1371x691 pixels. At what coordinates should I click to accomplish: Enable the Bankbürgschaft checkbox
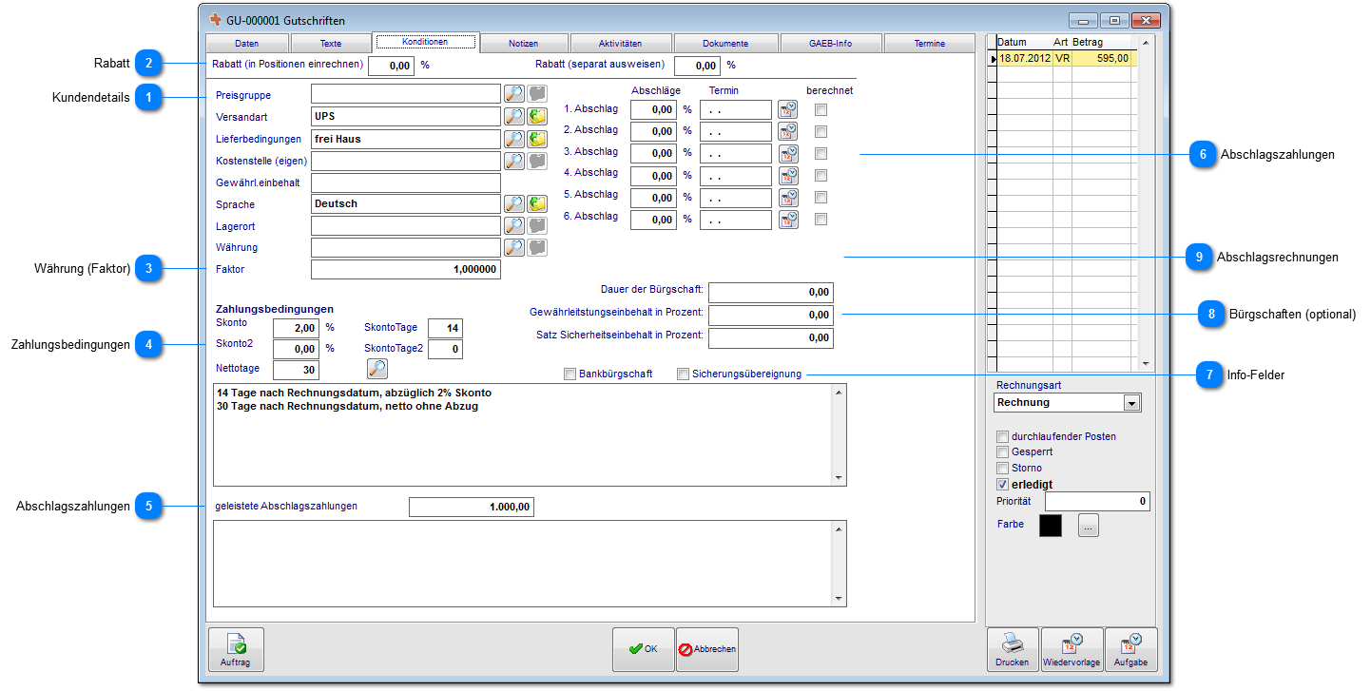[x=570, y=374]
